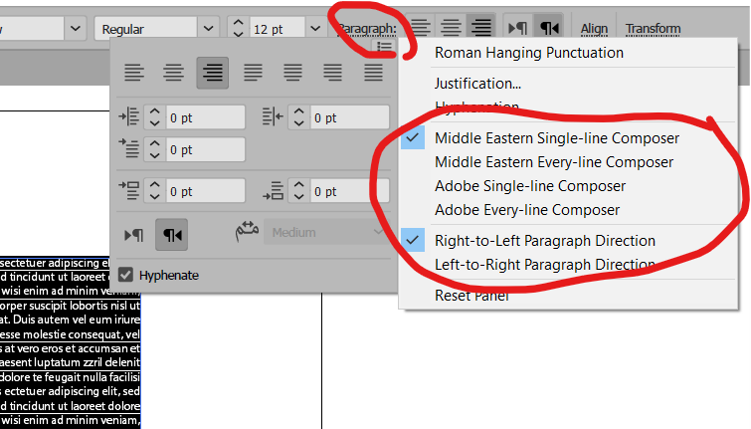Click the Regular font style field
751x429 pixels.
point(145,29)
